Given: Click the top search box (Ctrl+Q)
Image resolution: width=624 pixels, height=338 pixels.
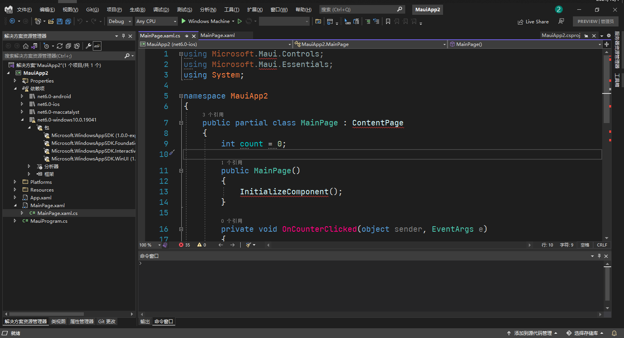Looking at the screenshot, I should click(x=362, y=9).
